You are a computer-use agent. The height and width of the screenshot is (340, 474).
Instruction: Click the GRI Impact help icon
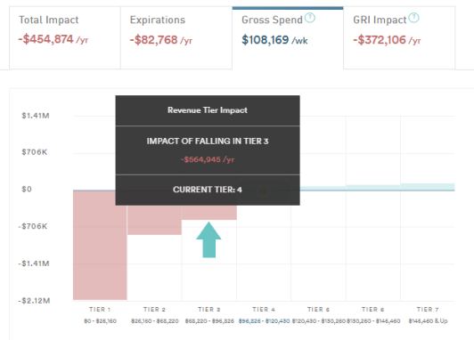pos(413,18)
